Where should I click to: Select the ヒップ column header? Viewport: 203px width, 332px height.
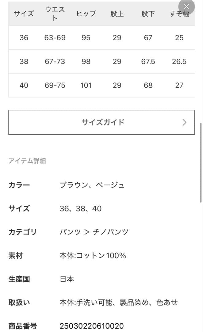(x=86, y=14)
